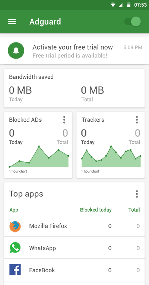Image resolution: width=149 pixels, height=285 pixels.
Task: Open Blocked ADs card overflow menu
Action: click(x=64, y=120)
